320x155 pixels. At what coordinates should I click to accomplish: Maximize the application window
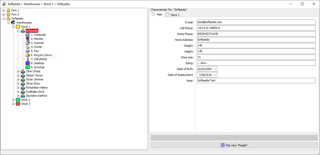[302, 4]
